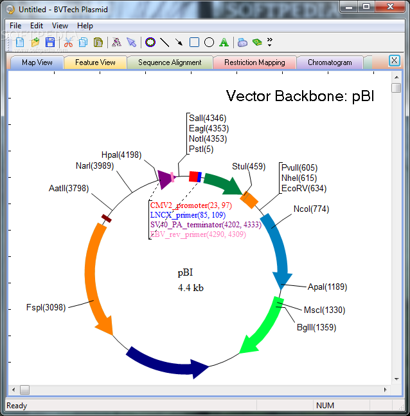Select the '4.4 kb' size text
This screenshot has width=410, height=416.
191,288
